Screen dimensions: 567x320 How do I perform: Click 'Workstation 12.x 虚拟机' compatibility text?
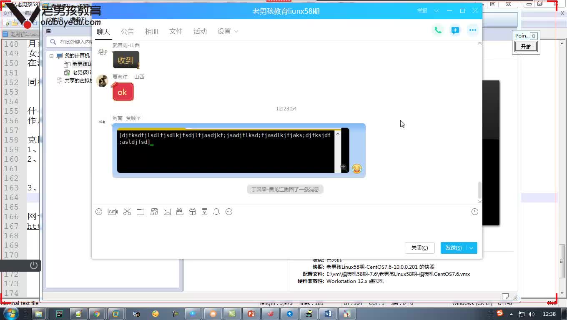pos(355,281)
